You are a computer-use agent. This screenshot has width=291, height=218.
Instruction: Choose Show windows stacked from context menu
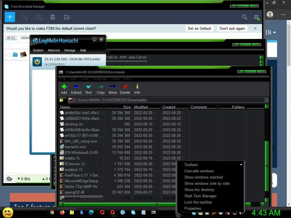(x=210, y=177)
